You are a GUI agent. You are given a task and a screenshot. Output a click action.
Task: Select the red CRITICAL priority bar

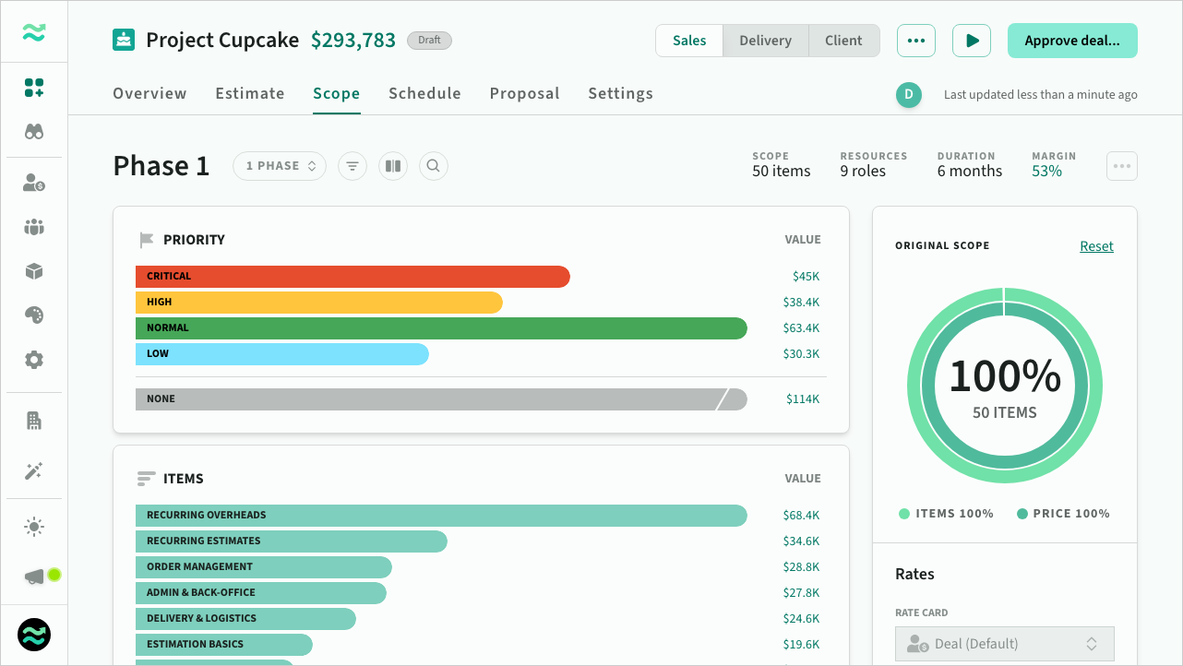353,277
